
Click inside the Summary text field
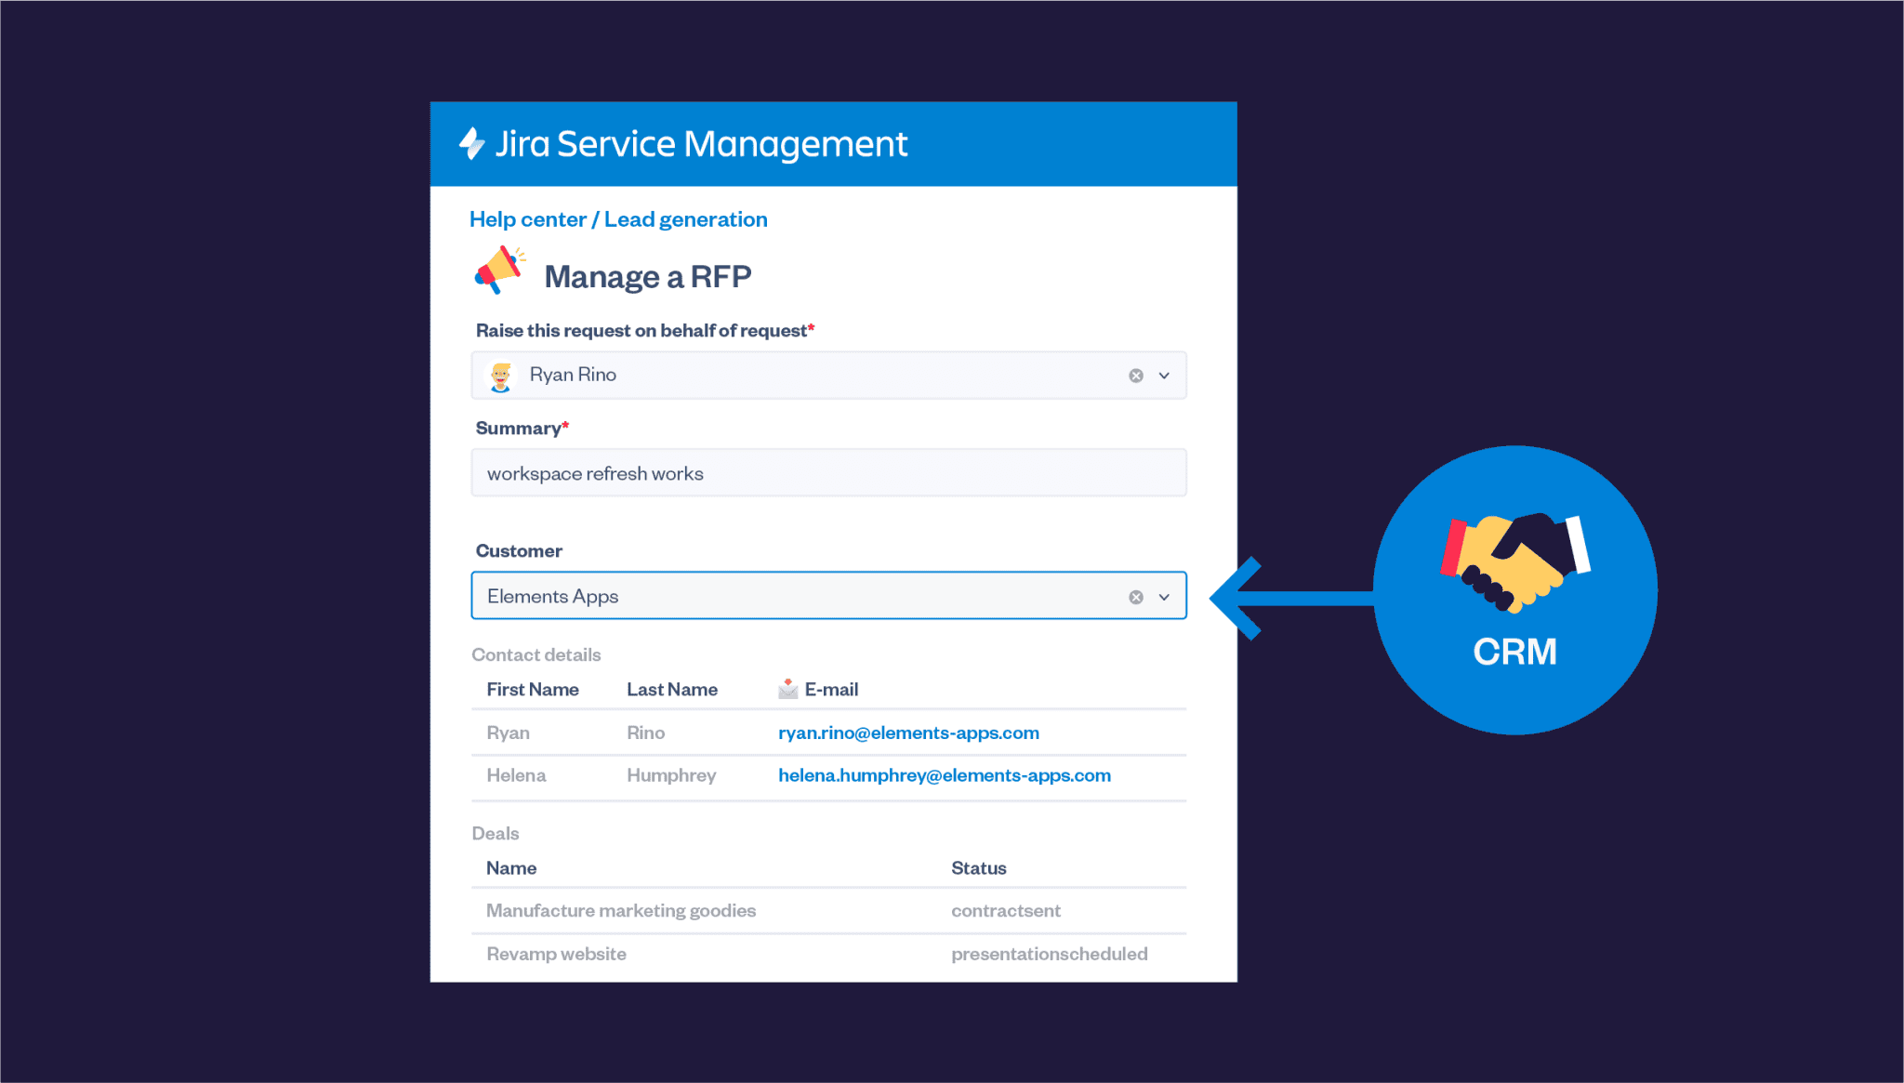(x=827, y=472)
